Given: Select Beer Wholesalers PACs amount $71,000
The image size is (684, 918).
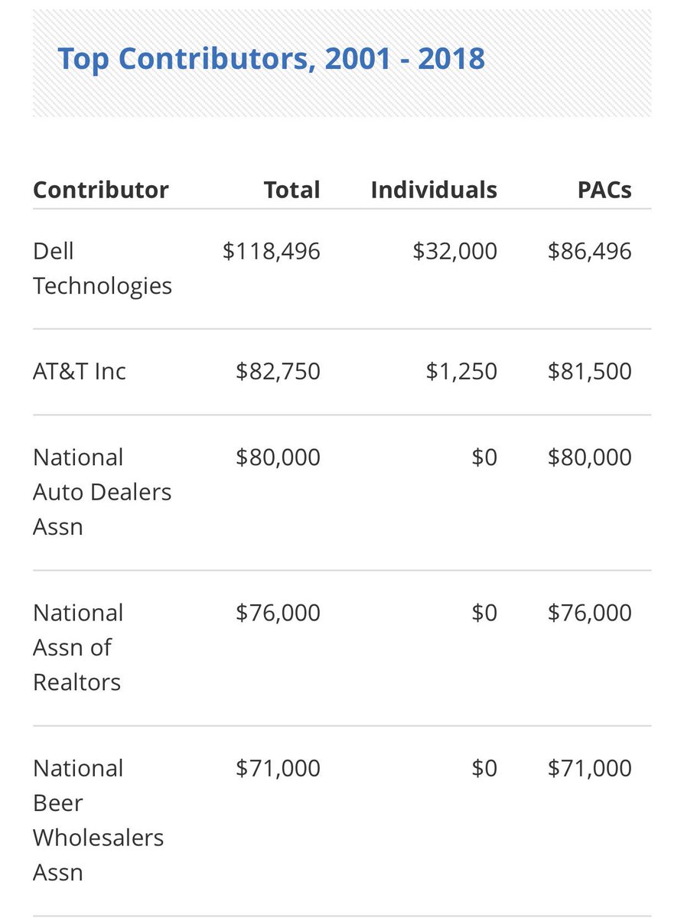Looking at the screenshot, I should pos(590,768).
